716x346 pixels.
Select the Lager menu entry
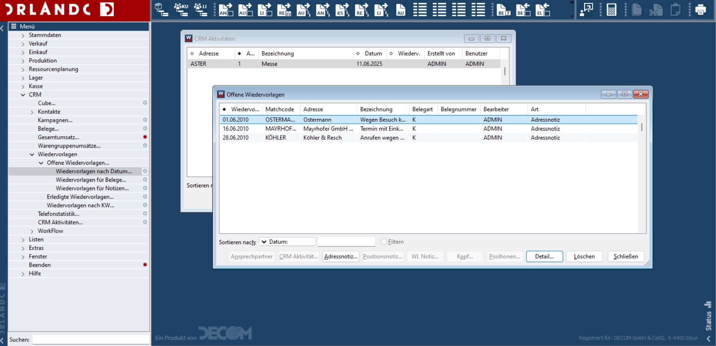coord(36,78)
